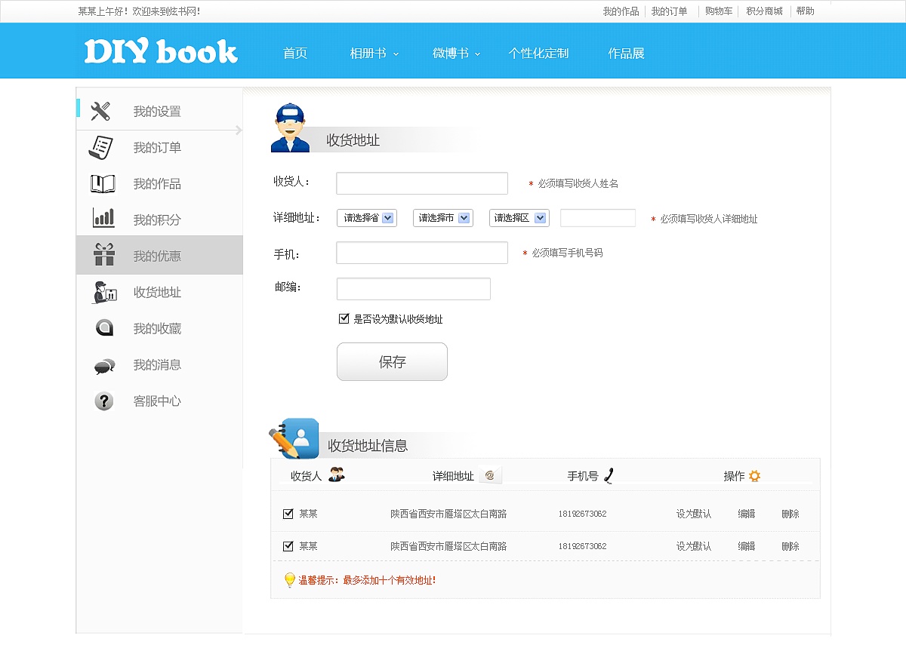Select 我的优惠 in the sidebar

pyautogui.click(x=159, y=255)
